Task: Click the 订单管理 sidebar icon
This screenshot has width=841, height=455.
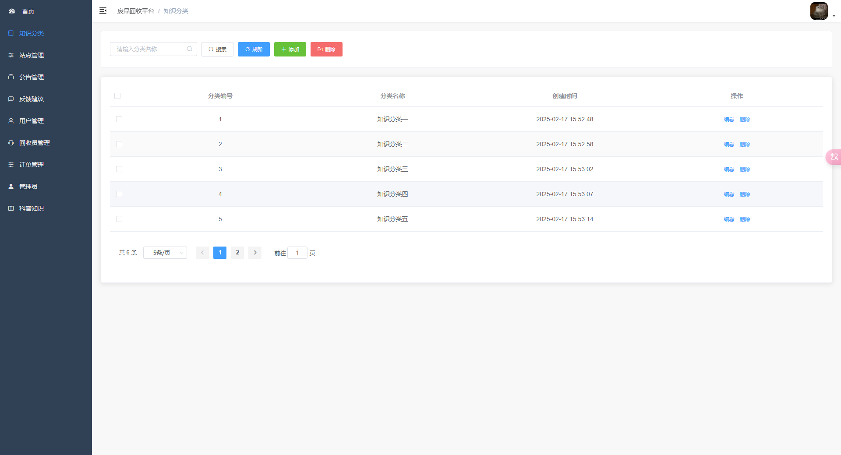Action: (11, 164)
